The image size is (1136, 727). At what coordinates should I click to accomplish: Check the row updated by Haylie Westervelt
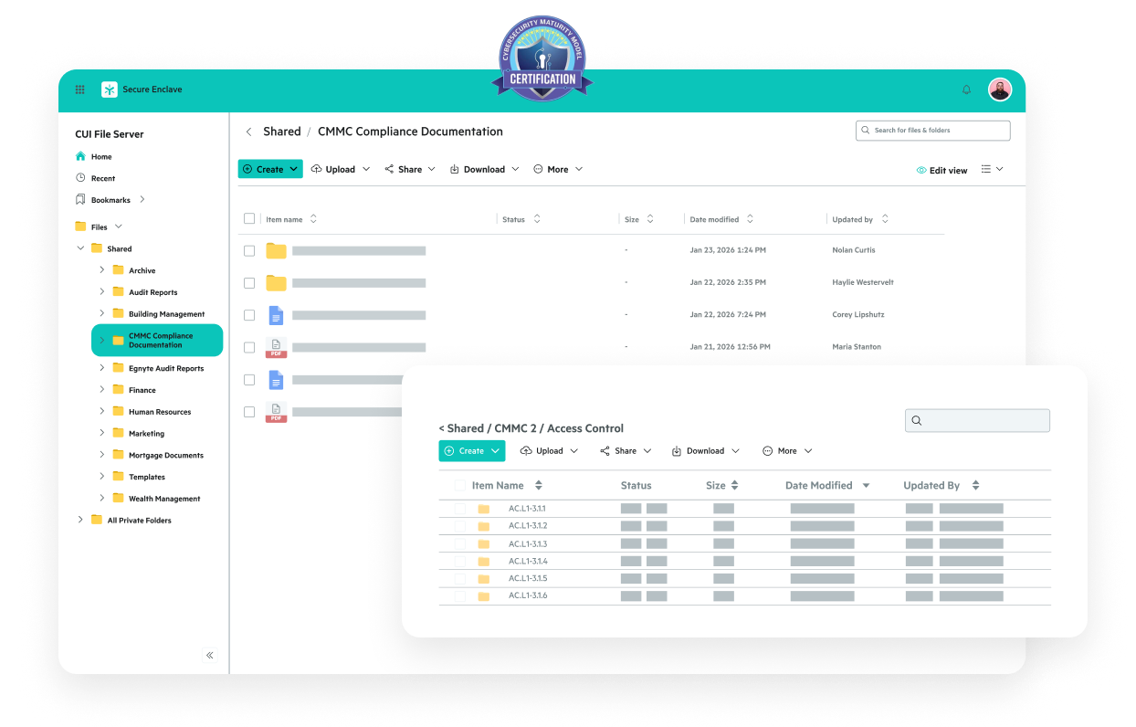coord(249,283)
